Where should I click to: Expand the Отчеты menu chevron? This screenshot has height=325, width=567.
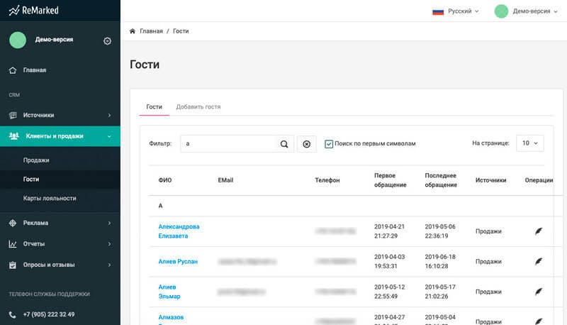pyautogui.click(x=109, y=244)
